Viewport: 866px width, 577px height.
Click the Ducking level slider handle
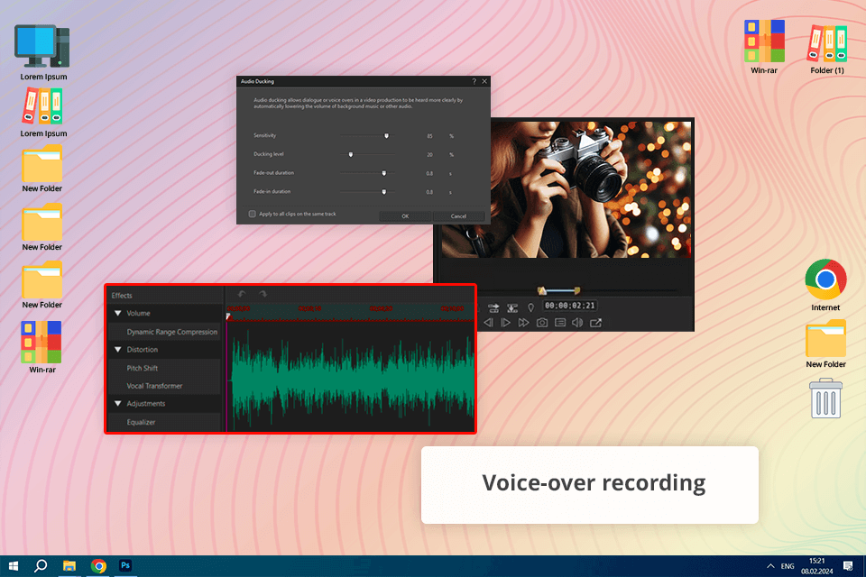pyautogui.click(x=351, y=154)
